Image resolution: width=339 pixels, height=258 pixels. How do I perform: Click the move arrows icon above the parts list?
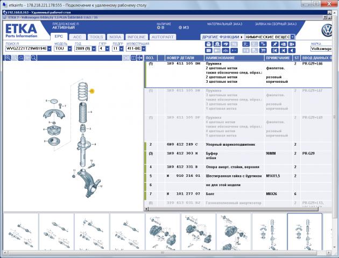[140, 58]
